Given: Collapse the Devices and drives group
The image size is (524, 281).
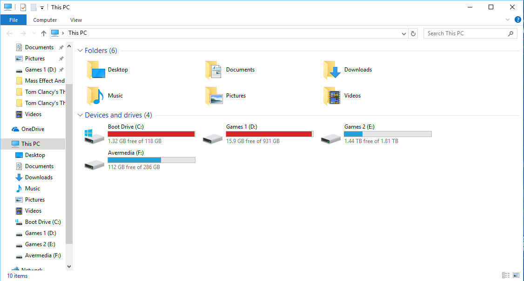Looking at the screenshot, I should (80, 115).
